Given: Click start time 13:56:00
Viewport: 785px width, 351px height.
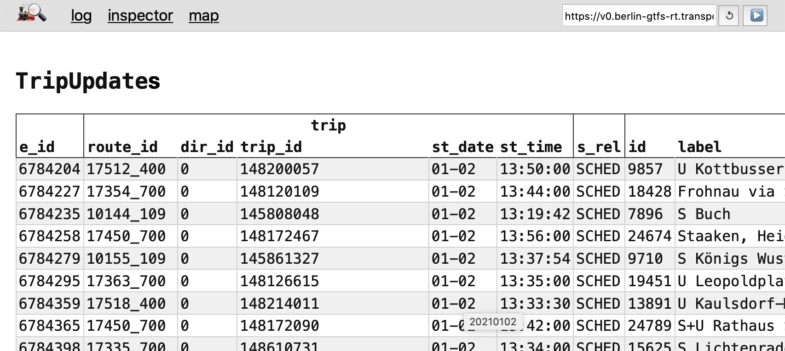Looking at the screenshot, I should tap(535, 236).
